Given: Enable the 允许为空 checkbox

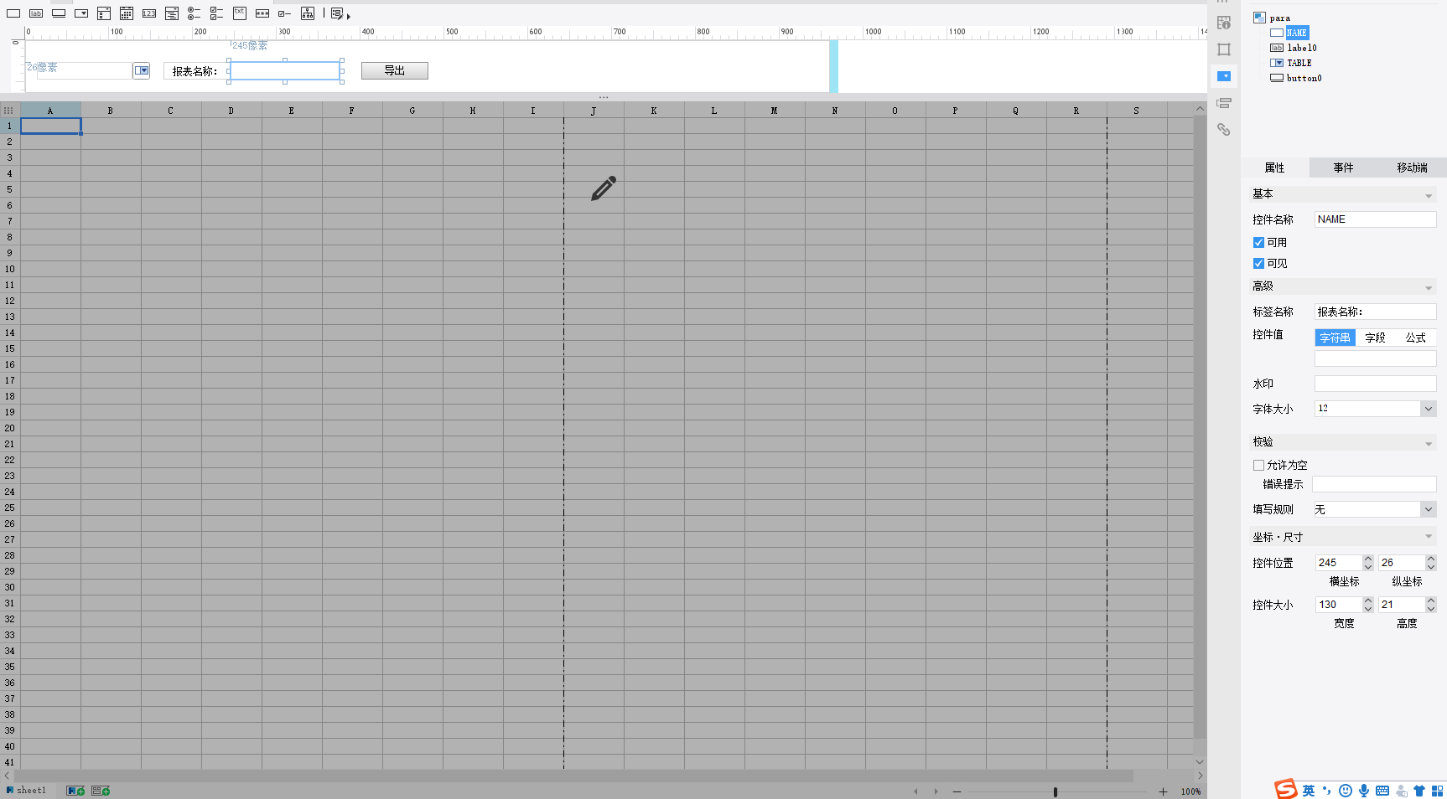Looking at the screenshot, I should coord(1258,466).
